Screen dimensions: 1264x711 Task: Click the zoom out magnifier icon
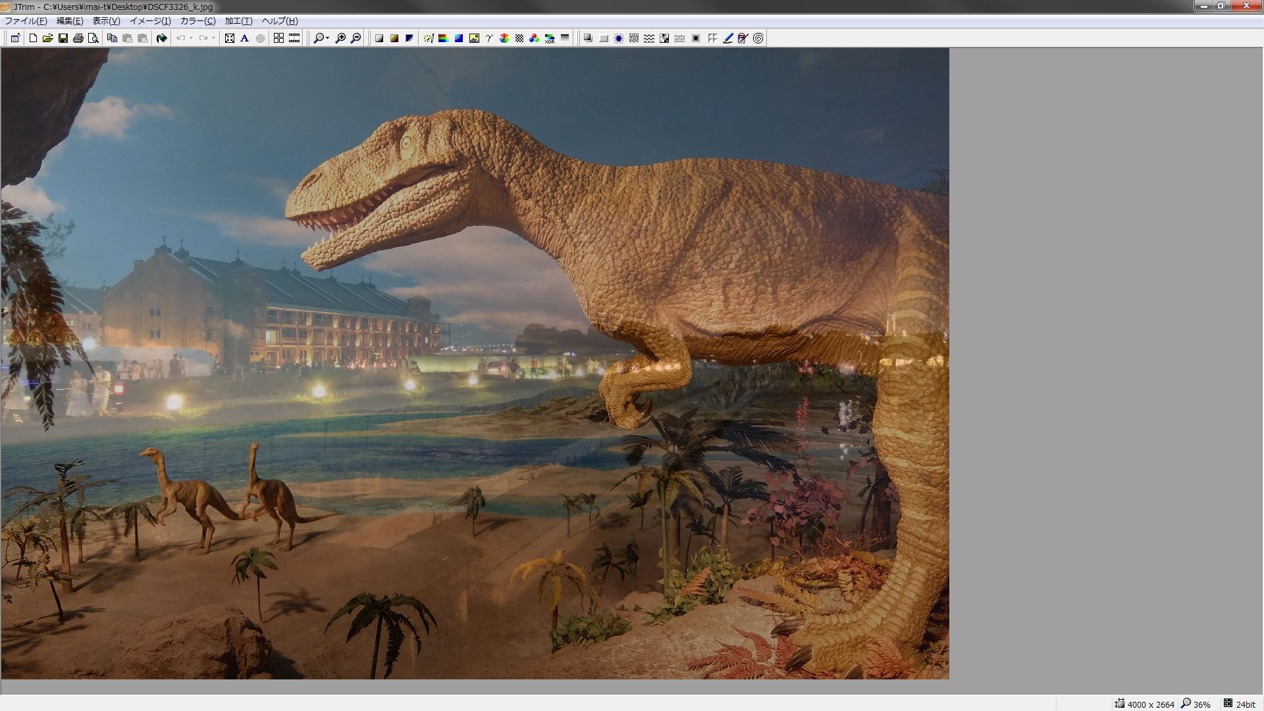(356, 38)
